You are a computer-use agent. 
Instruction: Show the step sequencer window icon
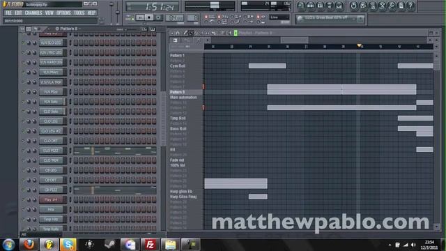(x=311, y=6)
